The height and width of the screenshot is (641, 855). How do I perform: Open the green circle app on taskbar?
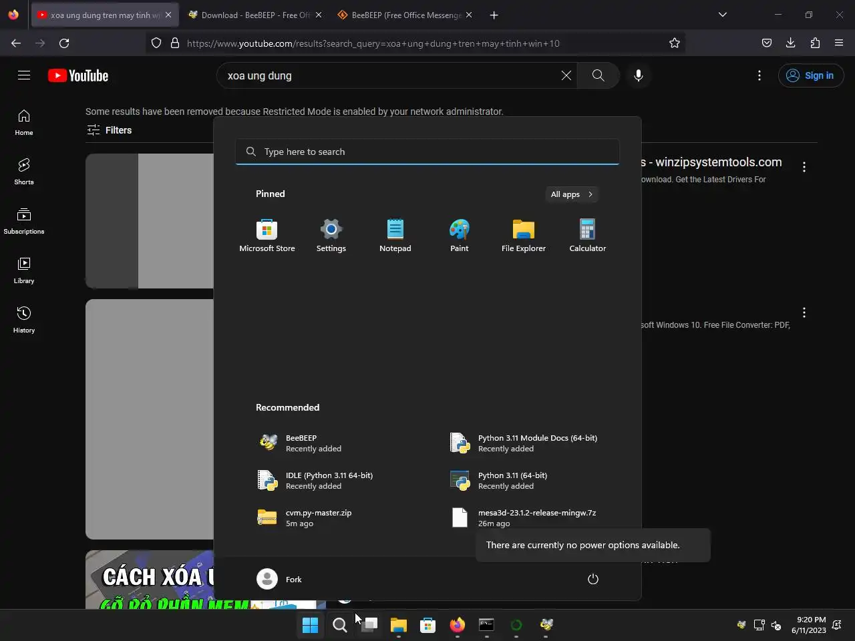click(516, 625)
